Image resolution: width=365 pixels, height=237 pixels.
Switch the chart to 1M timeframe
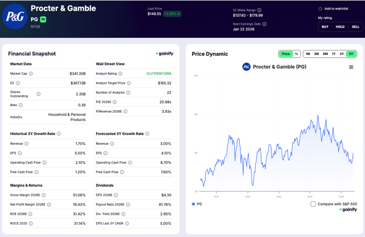(x=308, y=54)
